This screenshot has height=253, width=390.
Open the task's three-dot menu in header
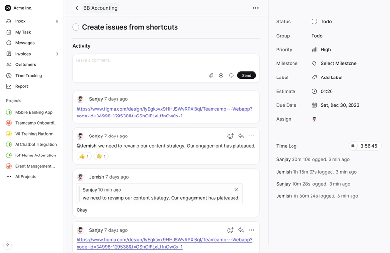pos(255,8)
